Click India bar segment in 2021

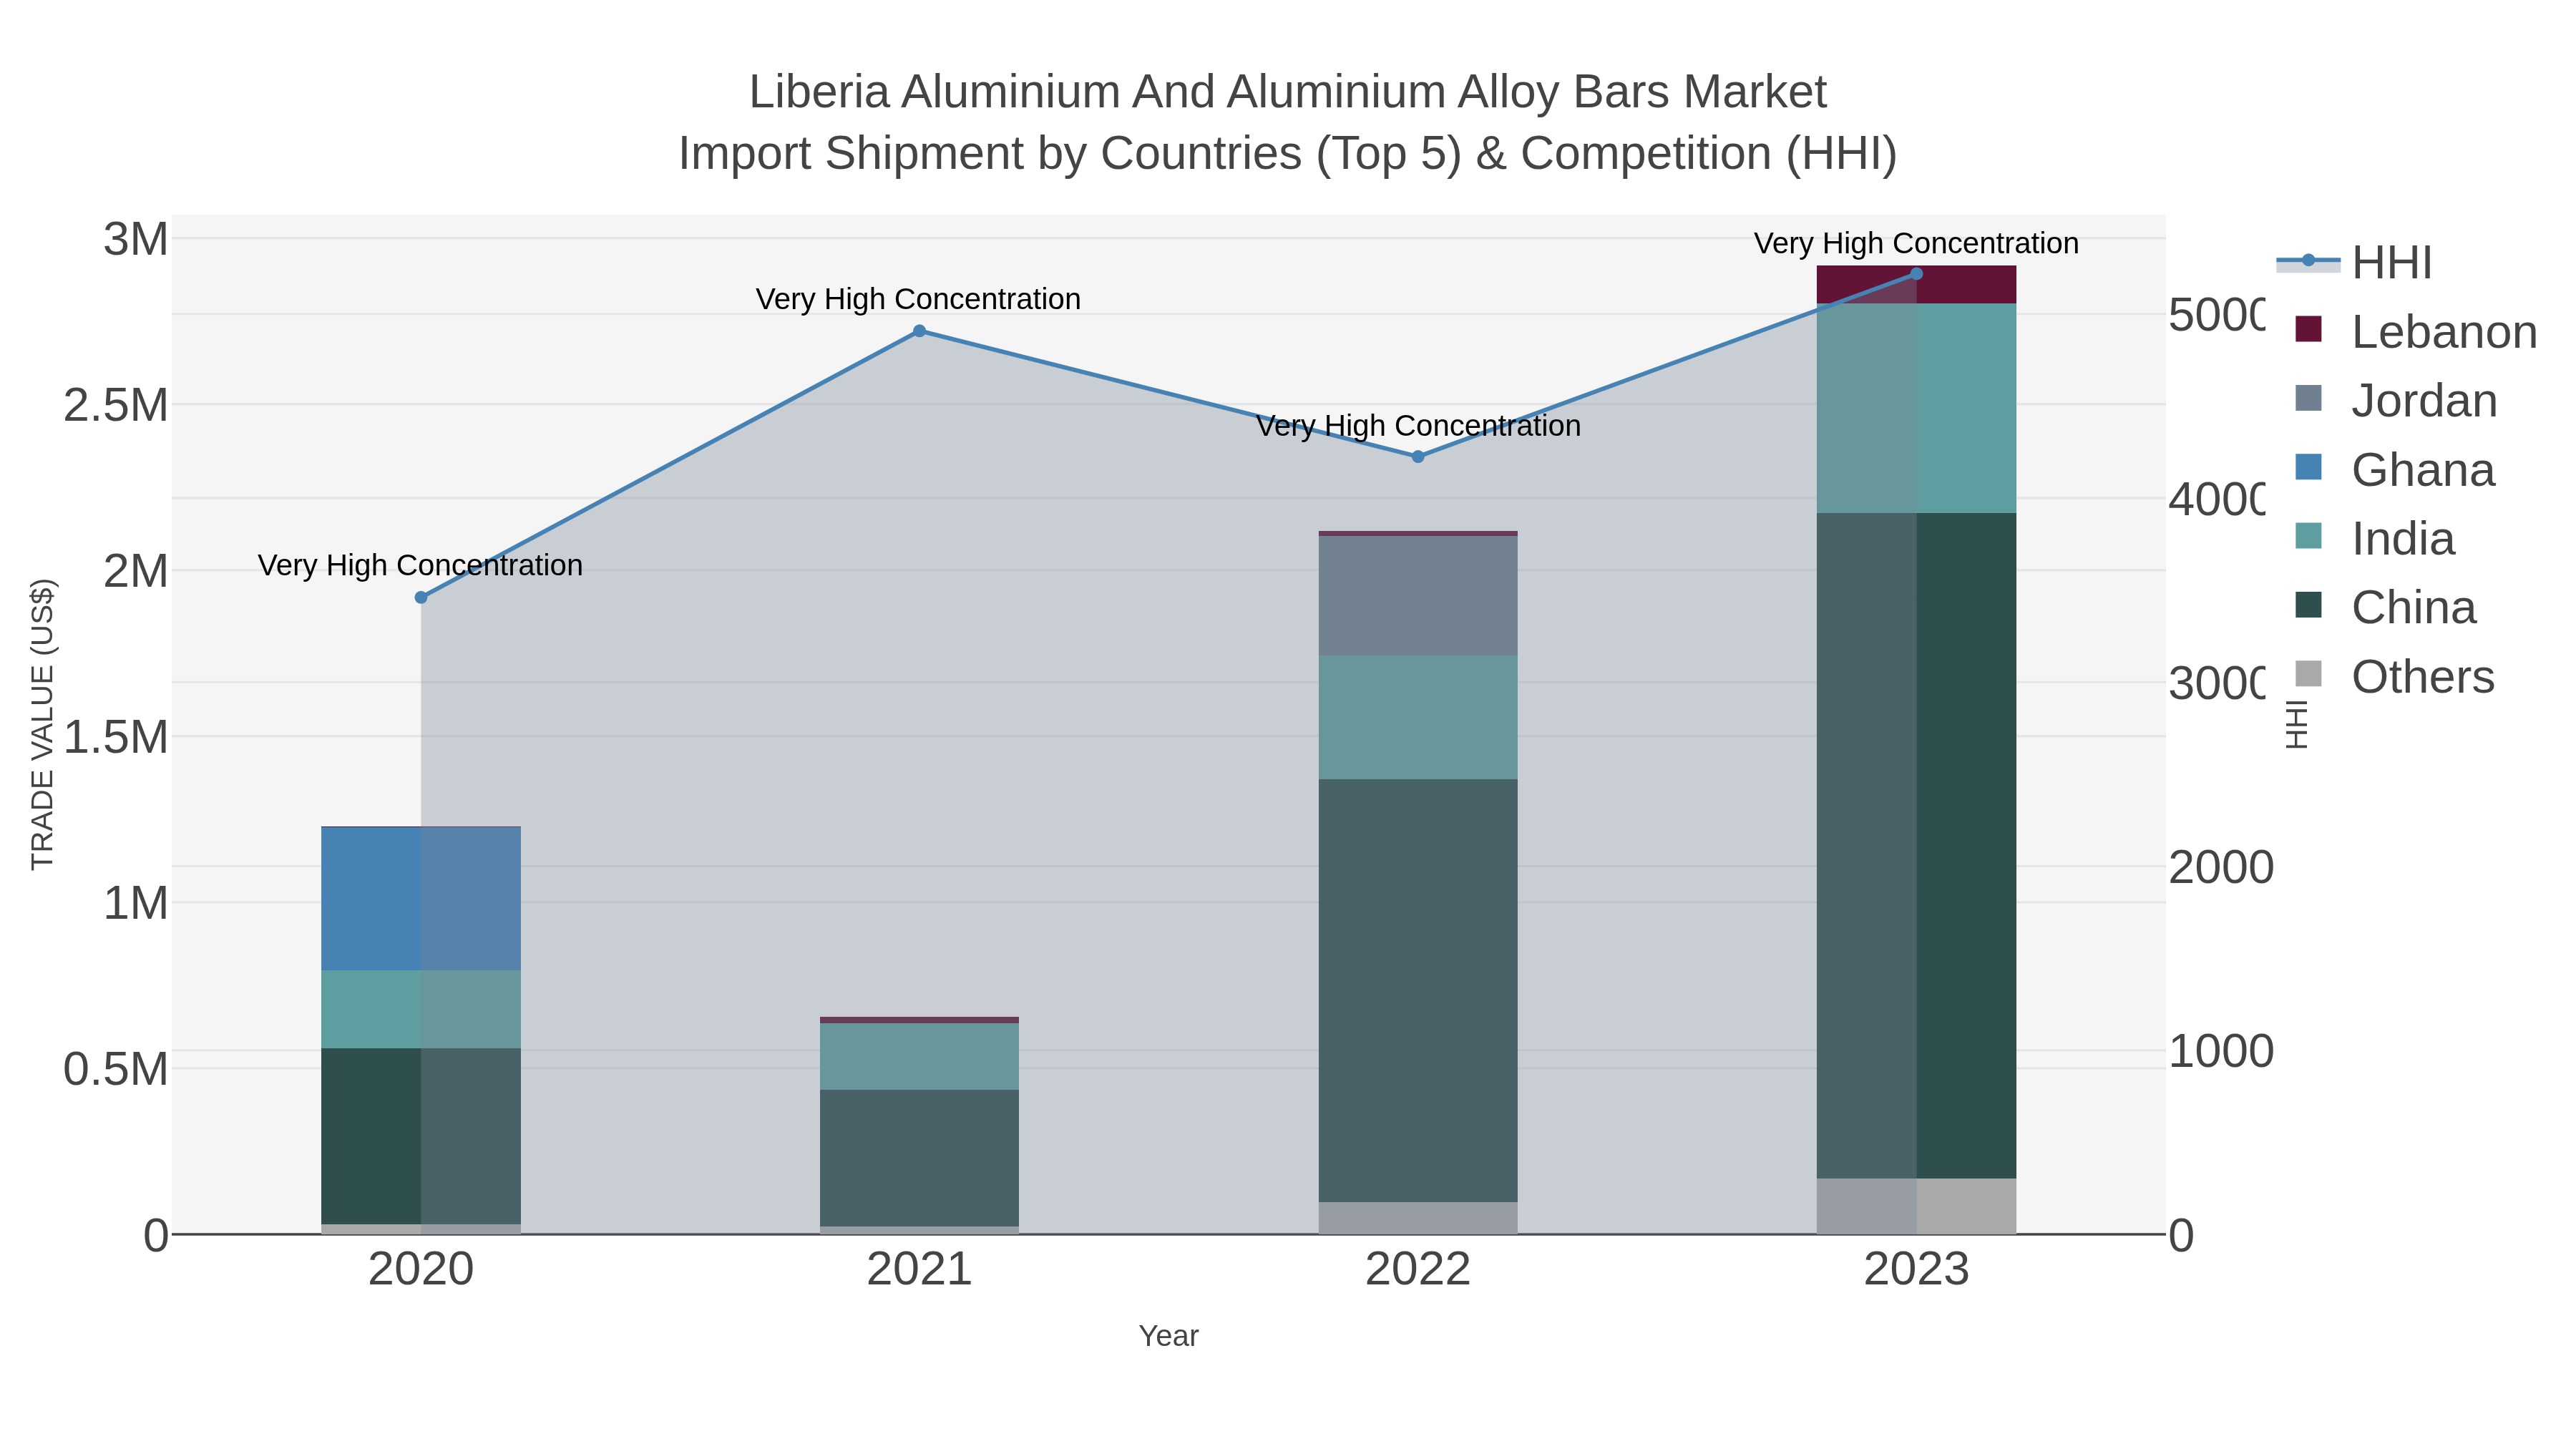click(x=919, y=1056)
